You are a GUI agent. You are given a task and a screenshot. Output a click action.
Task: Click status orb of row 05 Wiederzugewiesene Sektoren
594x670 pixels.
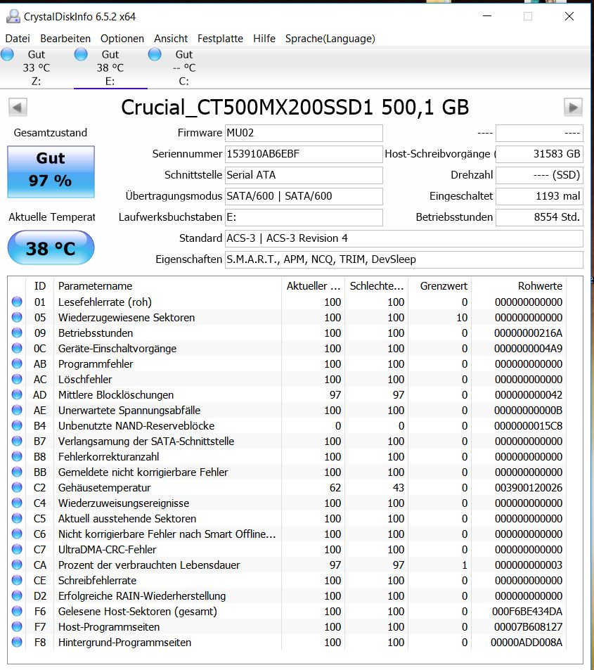pyautogui.click(x=17, y=317)
